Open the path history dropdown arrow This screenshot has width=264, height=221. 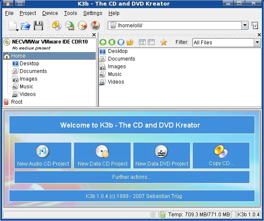(245, 26)
